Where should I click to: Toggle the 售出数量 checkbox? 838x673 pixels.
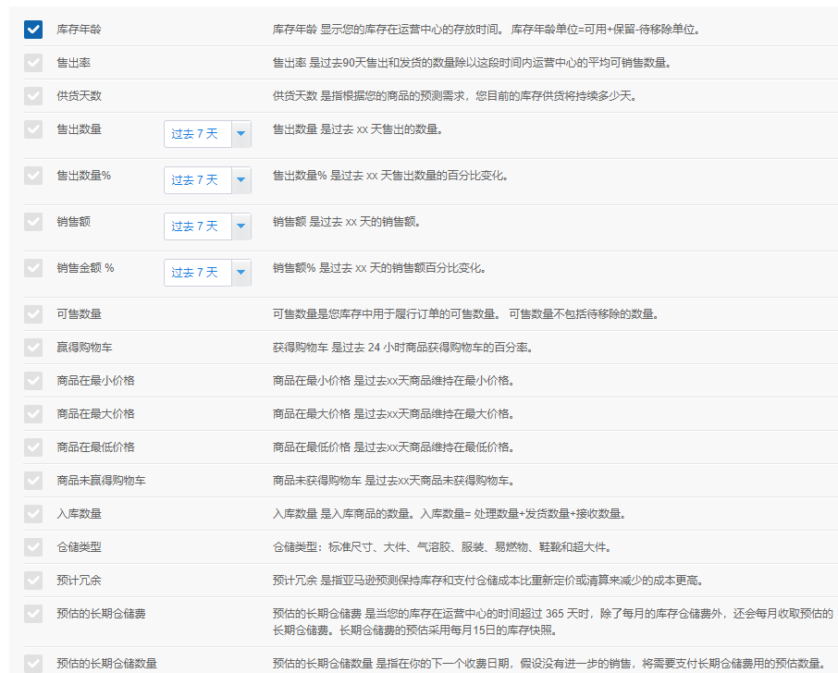point(33,129)
